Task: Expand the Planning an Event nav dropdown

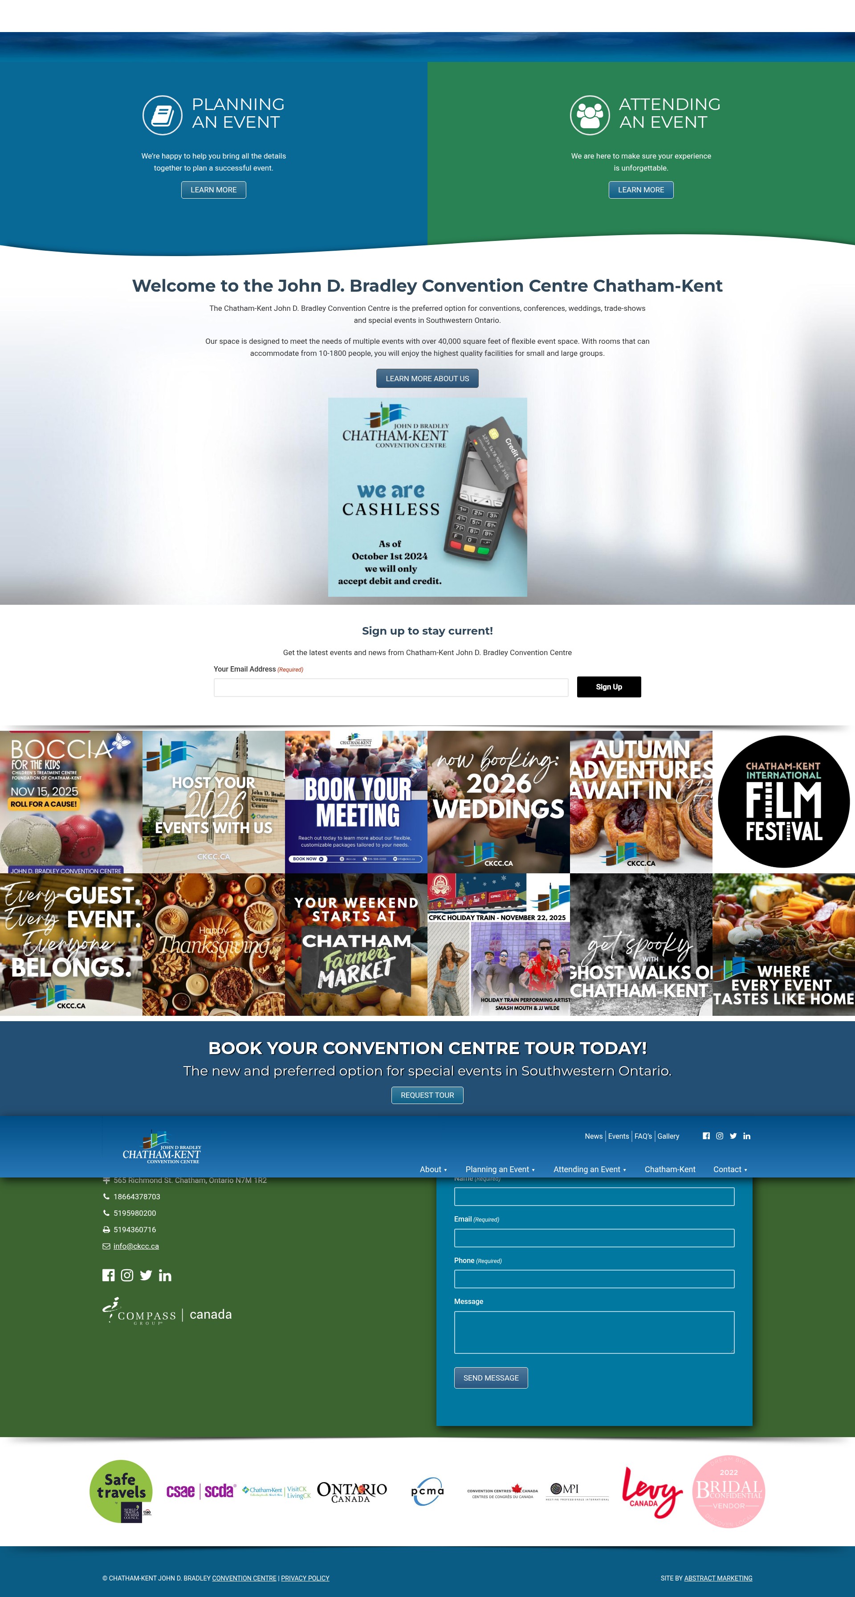Action: pyautogui.click(x=500, y=1169)
